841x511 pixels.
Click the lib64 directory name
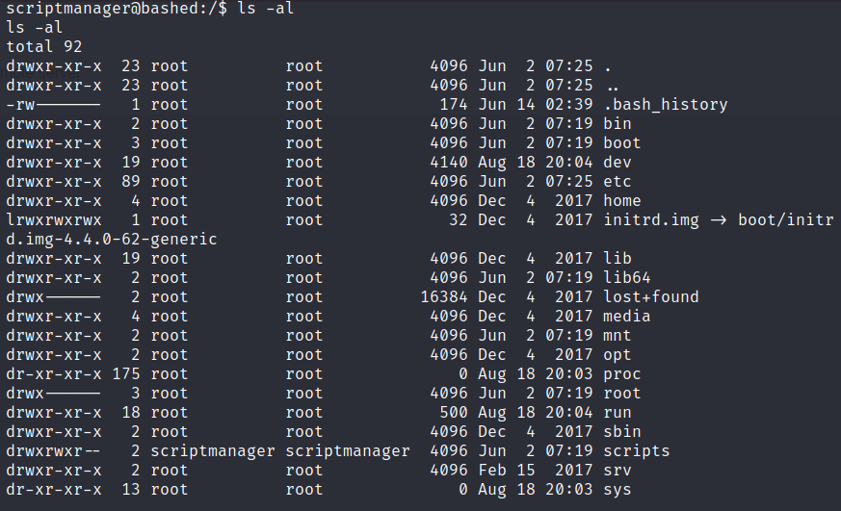pos(626,278)
